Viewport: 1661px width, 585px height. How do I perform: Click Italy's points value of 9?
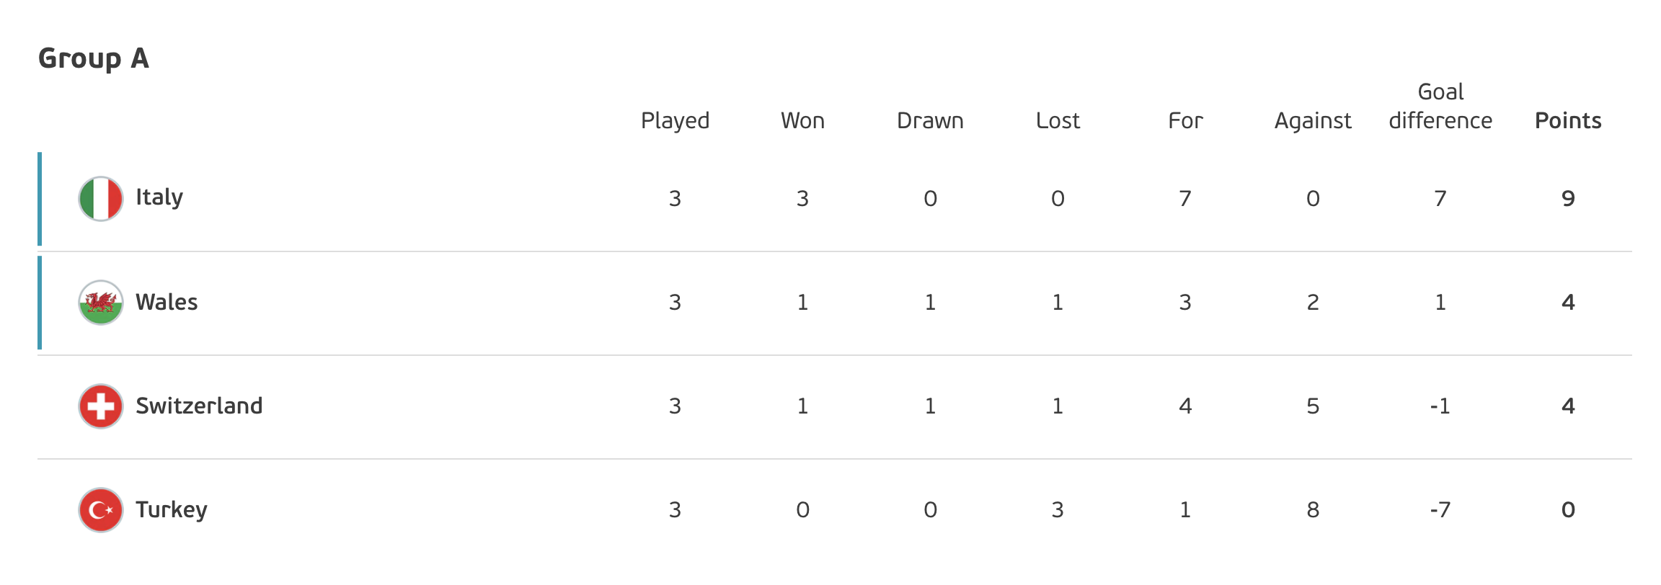click(1568, 198)
